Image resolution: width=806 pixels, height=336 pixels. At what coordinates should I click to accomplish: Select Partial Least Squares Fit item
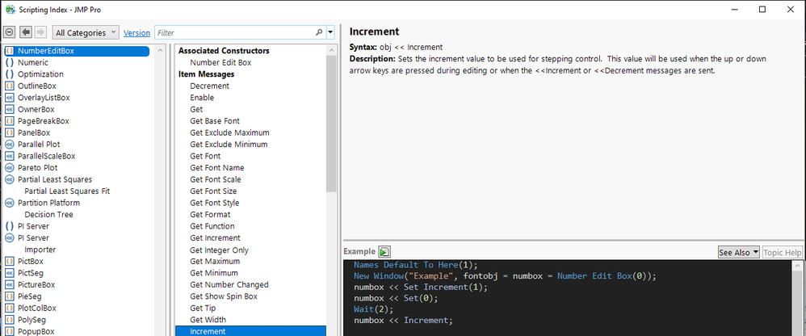[x=67, y=191]
